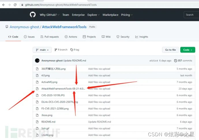Open the Enterprise menu item

click(x=78, y=15)
